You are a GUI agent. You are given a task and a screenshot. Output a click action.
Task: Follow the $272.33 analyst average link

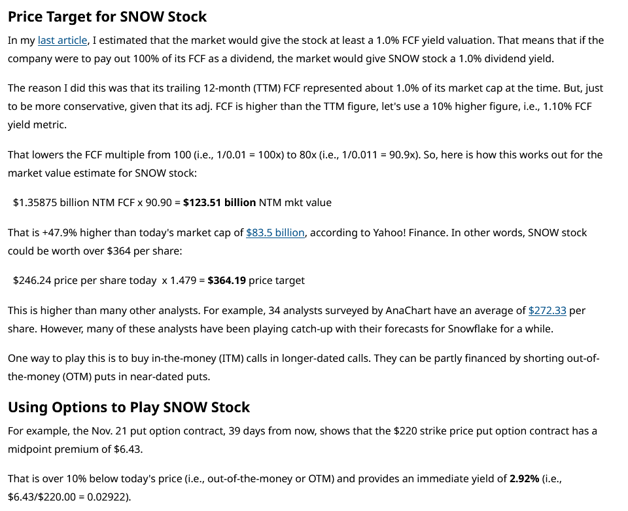coord(547,311)
